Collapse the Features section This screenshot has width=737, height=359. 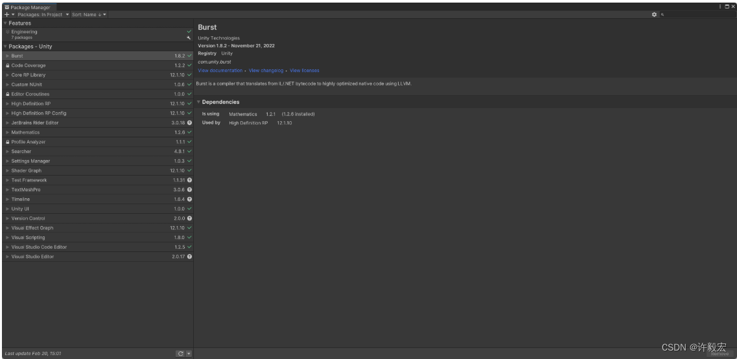point(5,23)
